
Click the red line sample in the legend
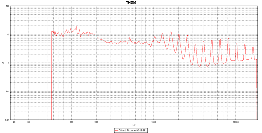pyautogui.click(x=117, y=130)
